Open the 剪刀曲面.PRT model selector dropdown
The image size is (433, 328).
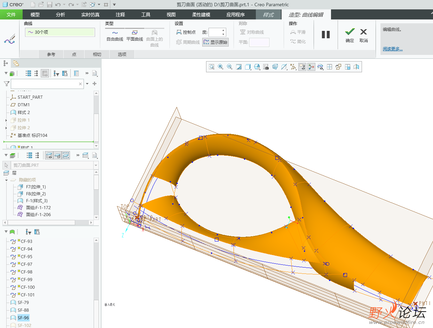coord(96,165)
